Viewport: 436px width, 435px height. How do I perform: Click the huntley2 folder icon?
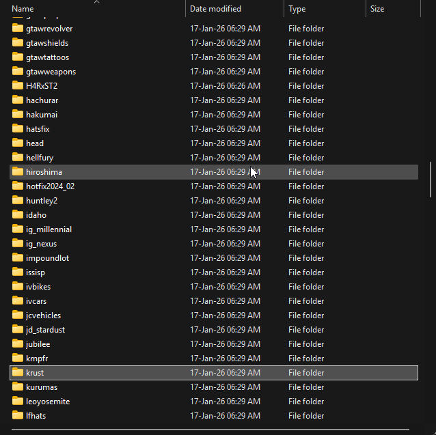tap(18, 201)
